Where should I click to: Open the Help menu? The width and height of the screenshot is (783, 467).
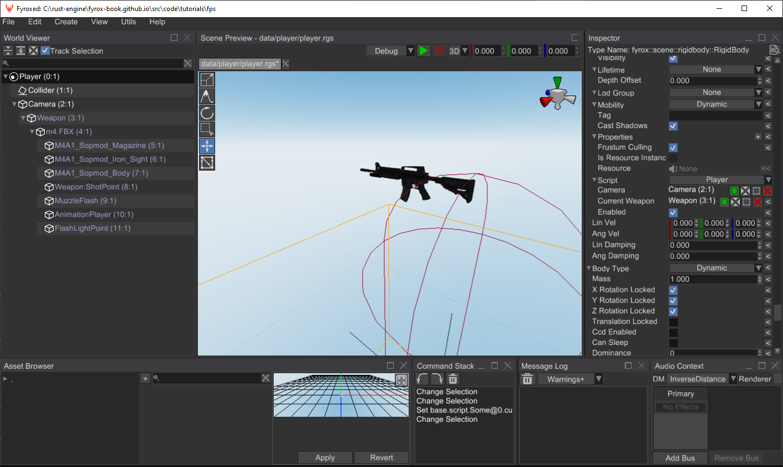tap(157, 22)
